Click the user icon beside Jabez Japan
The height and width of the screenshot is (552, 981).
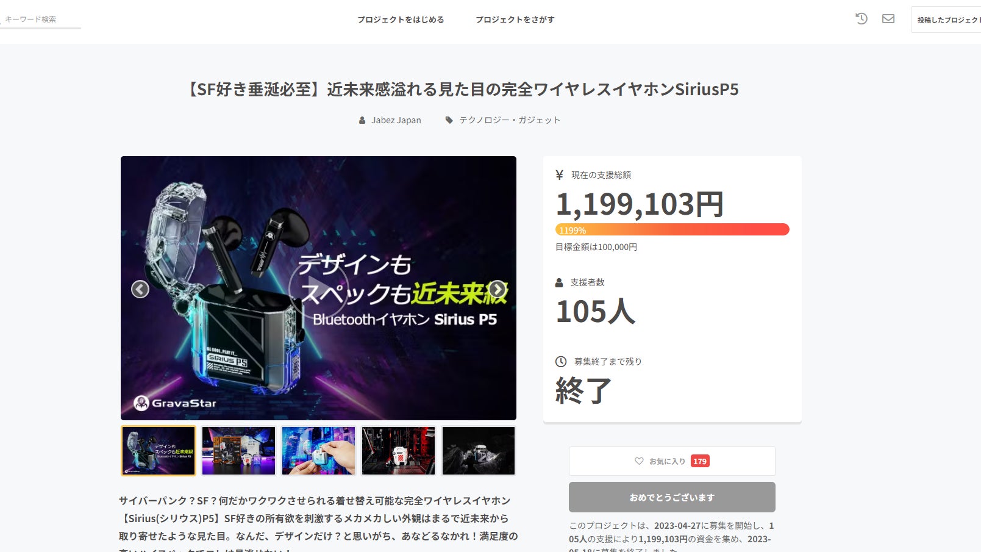[x=362, y=120]
